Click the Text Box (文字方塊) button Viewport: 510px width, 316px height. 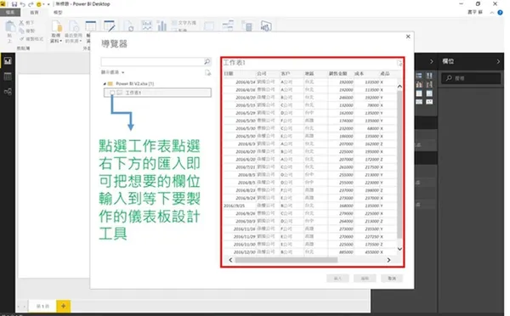click(184, 23)
